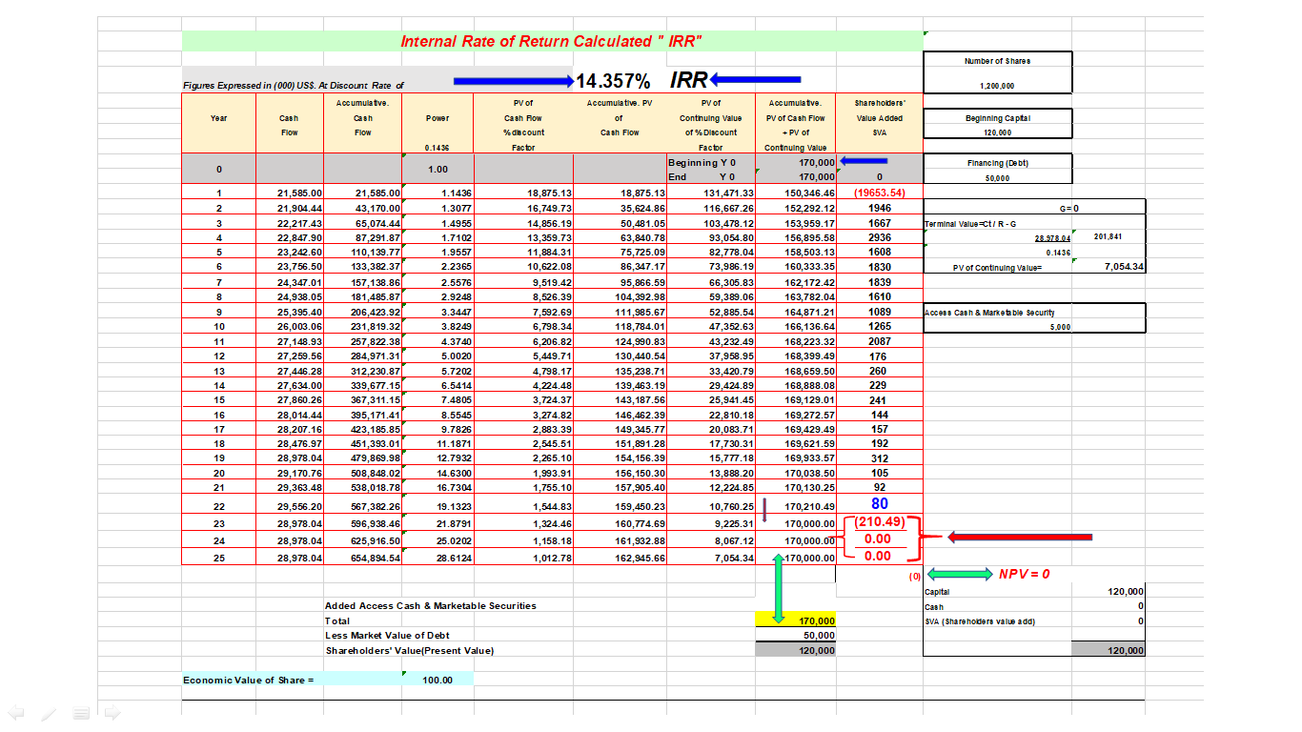The height and width of the screenshot is (732, 1302).
Task: Click accumulative PV 111,985.67
Action: pyautogui.click(x=639, y=312)
